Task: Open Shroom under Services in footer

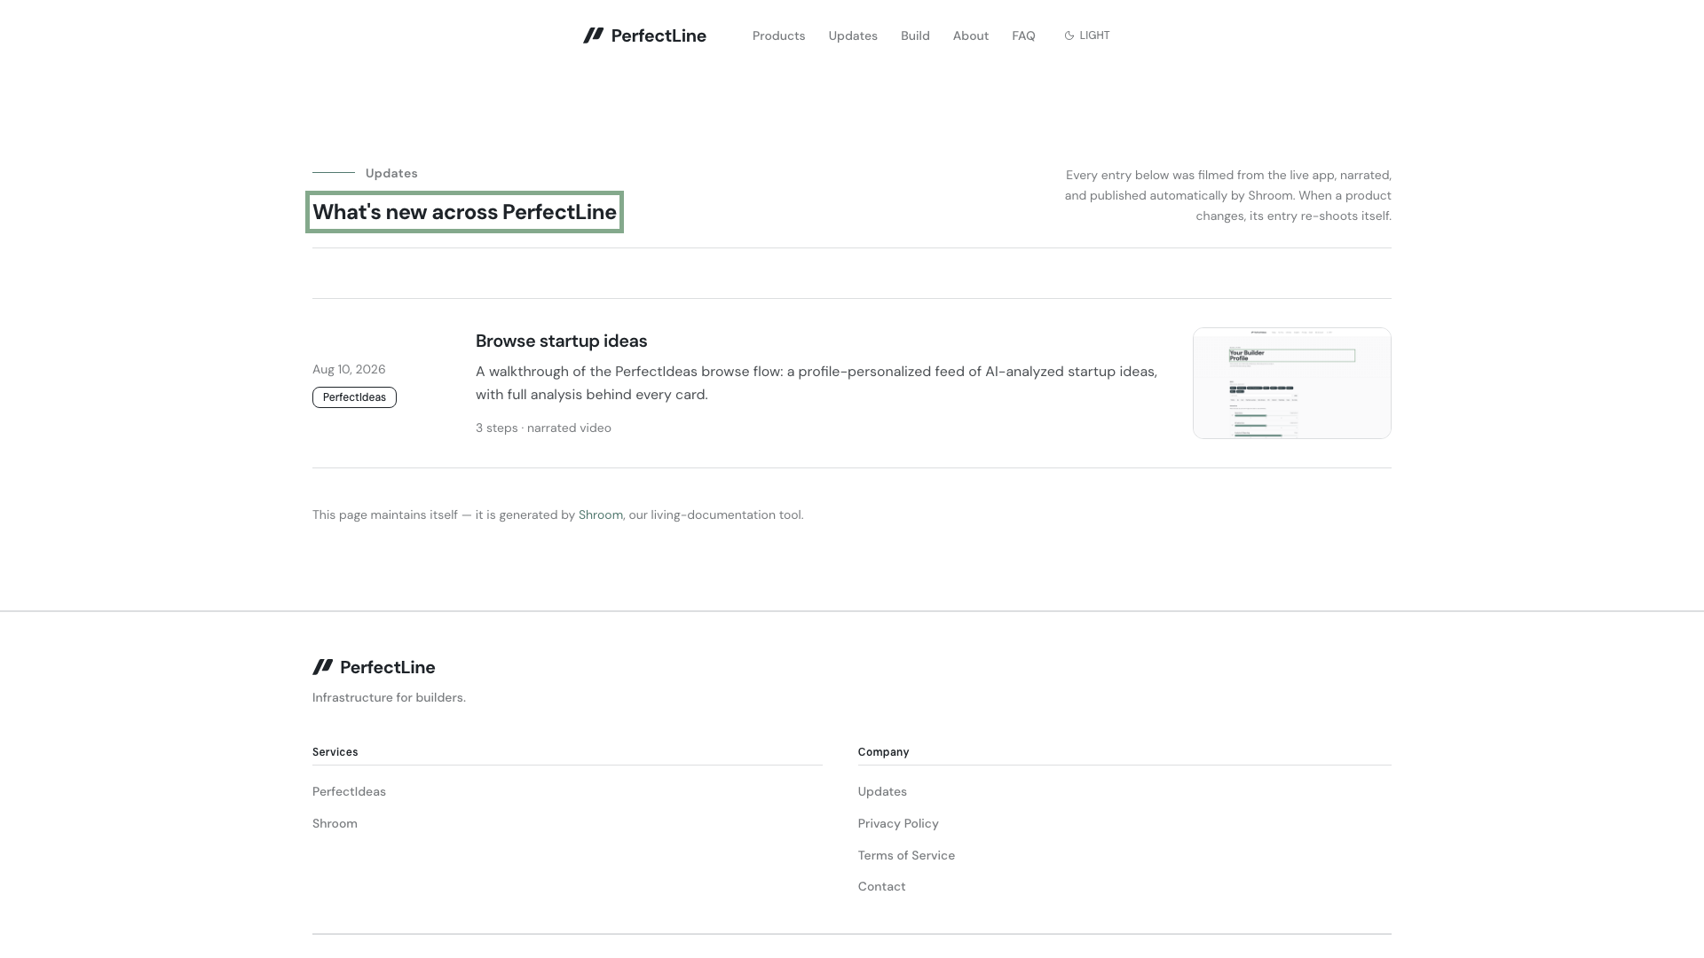Action: click(x=335, y=823)
